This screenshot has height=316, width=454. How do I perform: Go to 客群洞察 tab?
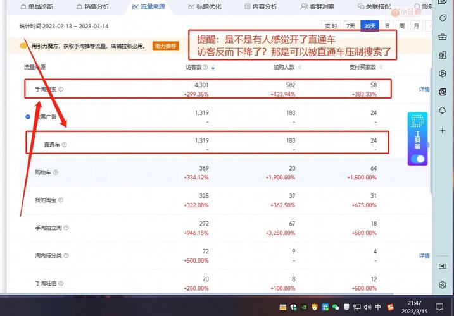[318, 6]
